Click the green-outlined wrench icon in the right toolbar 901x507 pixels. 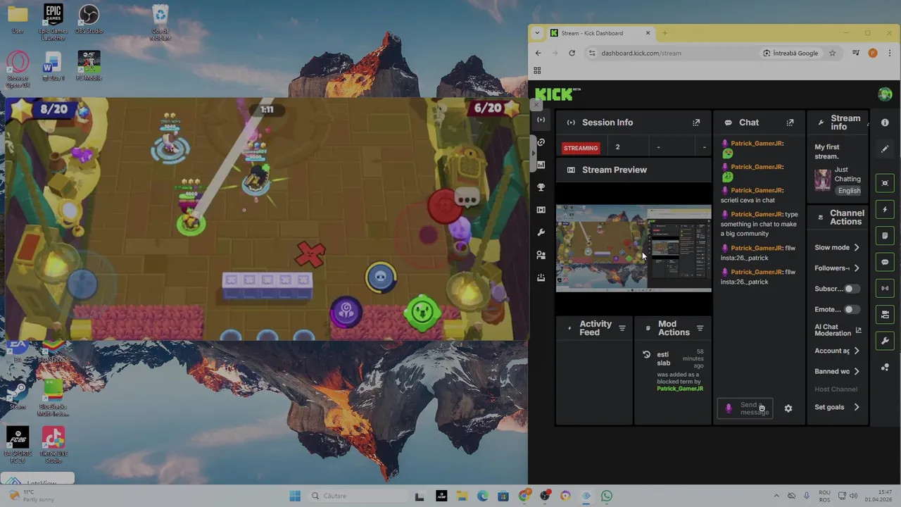[885, 341]
